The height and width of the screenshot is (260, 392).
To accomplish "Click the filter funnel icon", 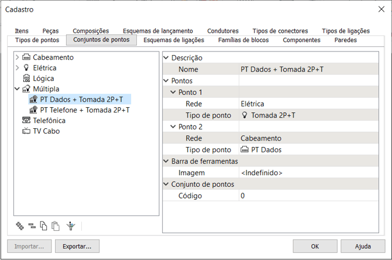I will pyautogui.click(x=71, y=225).
